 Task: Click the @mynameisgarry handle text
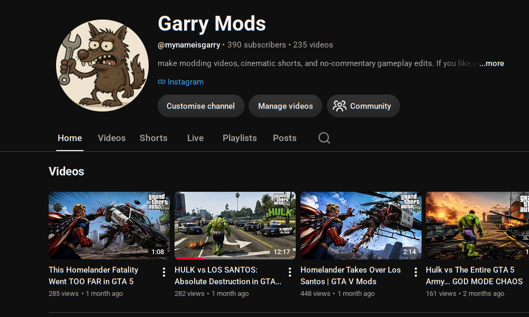click(189, 45)
